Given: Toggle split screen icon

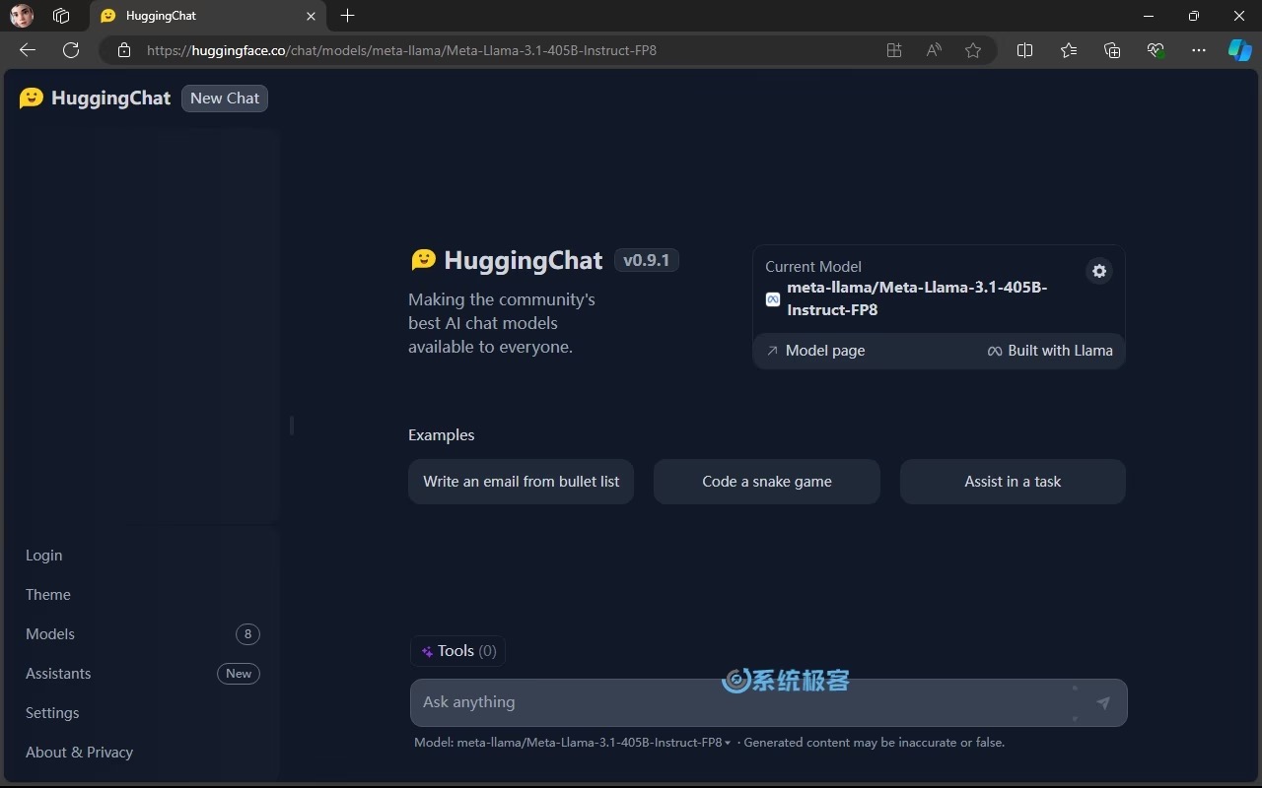Looking at the screenshot, I should 1024,50.
